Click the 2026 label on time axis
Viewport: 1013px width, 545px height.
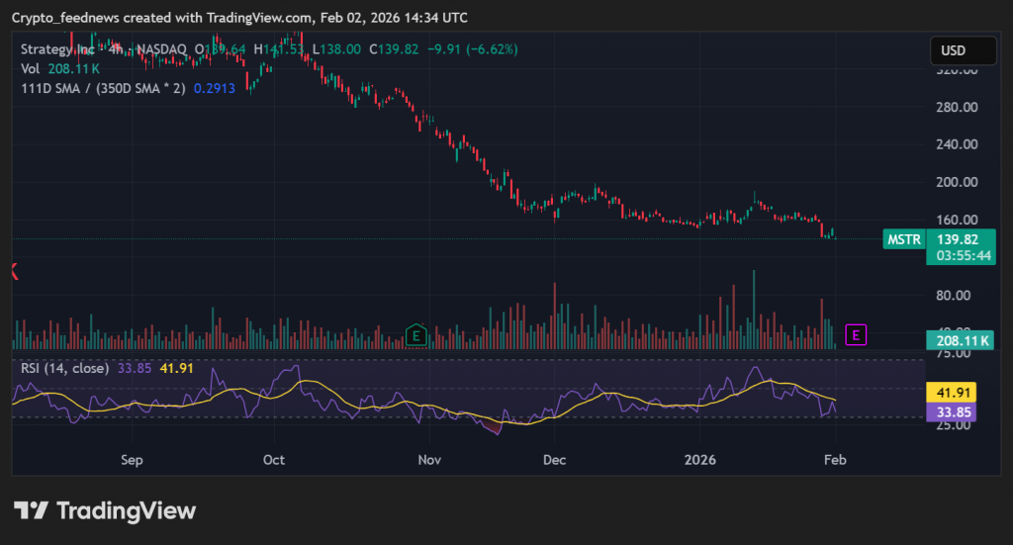click(x=699, y=460)
